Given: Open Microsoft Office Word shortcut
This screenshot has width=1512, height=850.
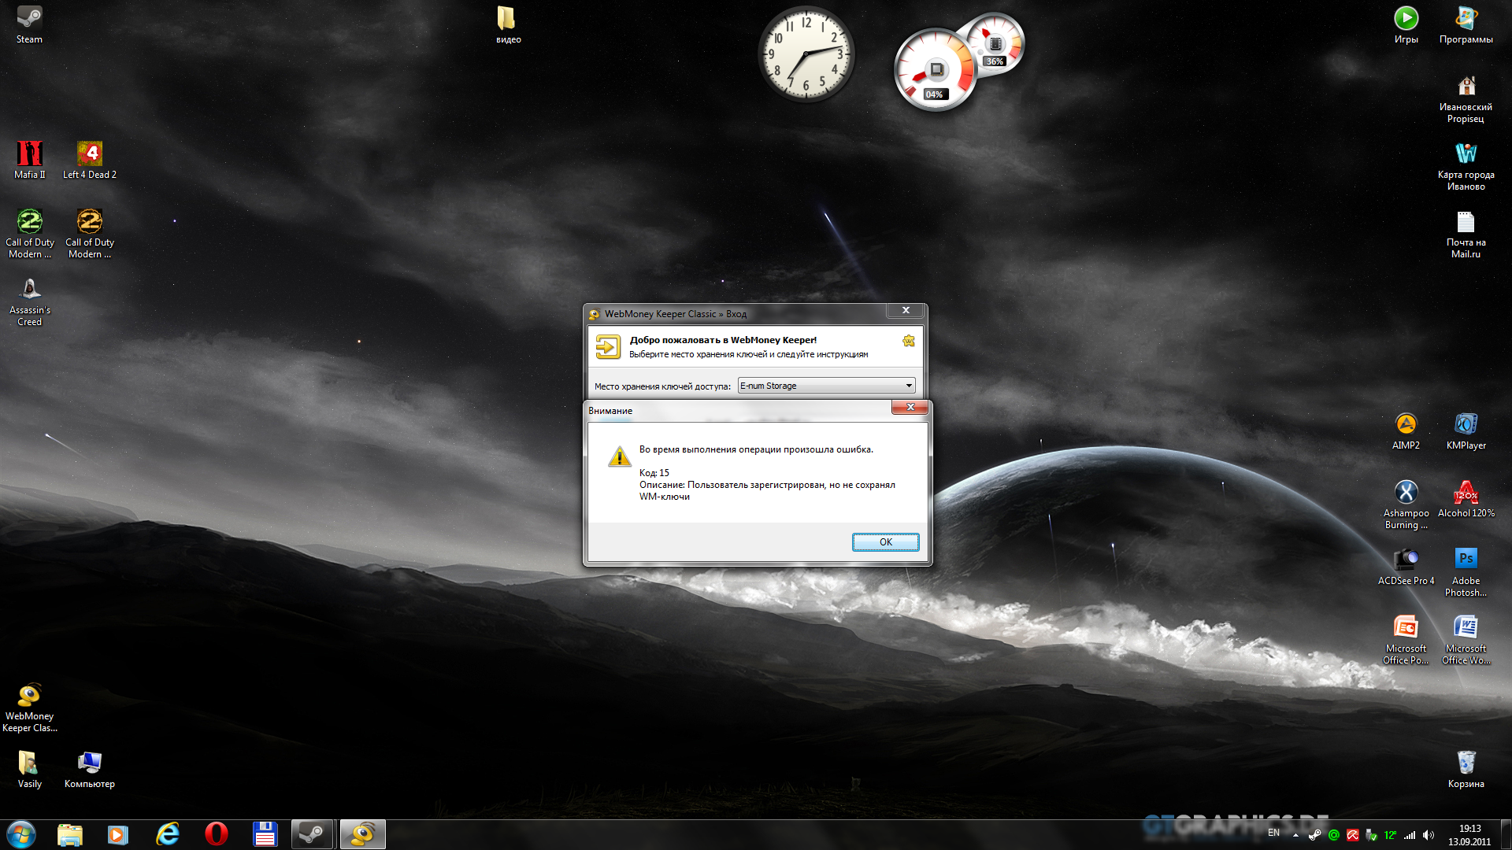Looking at the screenshot, I should click(x=1466, y=640).
